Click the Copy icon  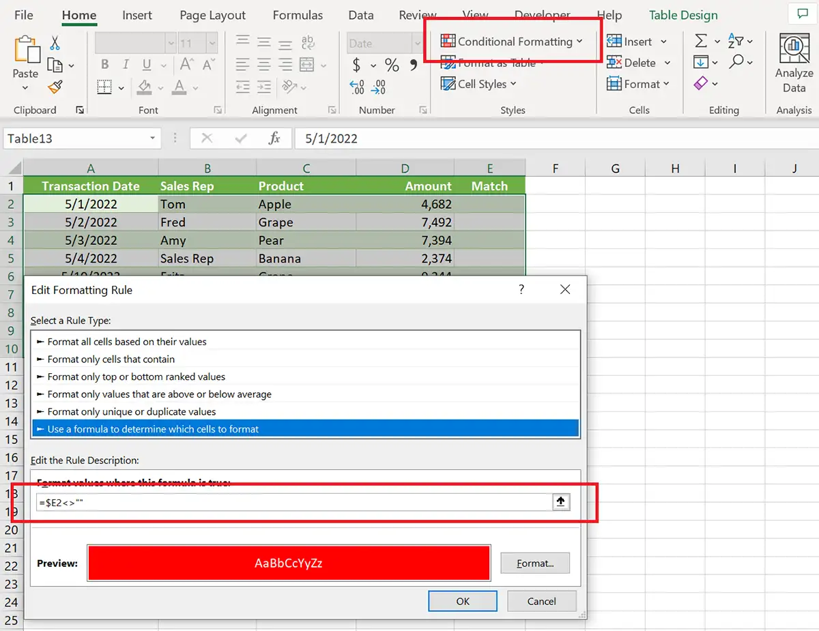coord(55,65)
